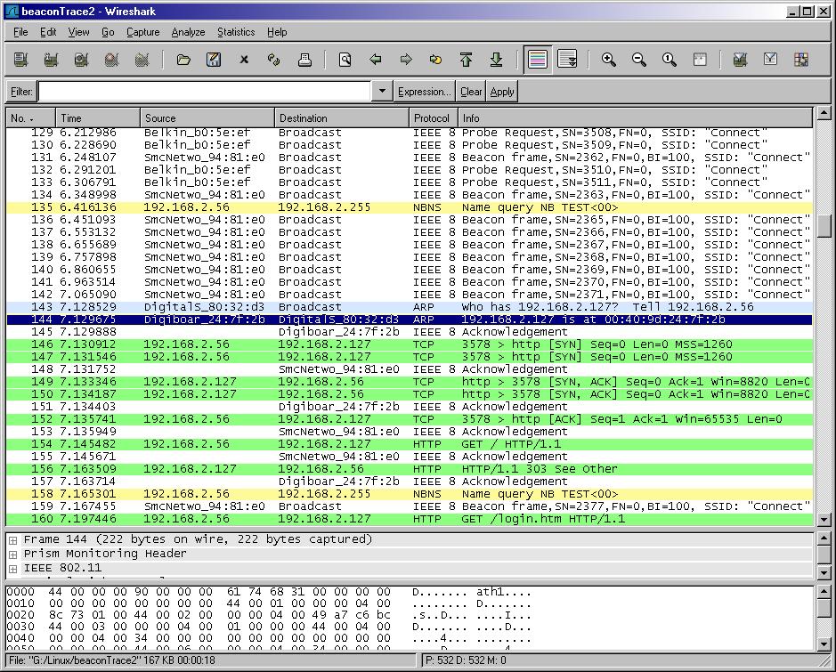Expand the Frame 144 tree node

click(x=13, y=539)
